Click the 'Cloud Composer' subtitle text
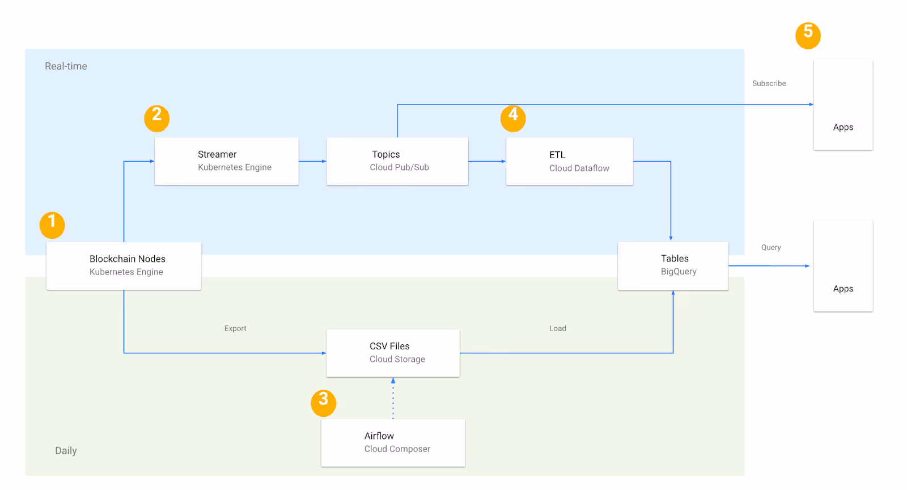This screenshot has width=907, height=490. 397,449
